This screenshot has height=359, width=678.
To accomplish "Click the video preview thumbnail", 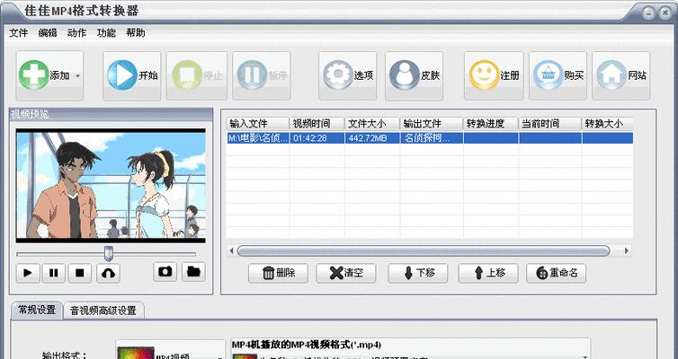I will (111, 186).
